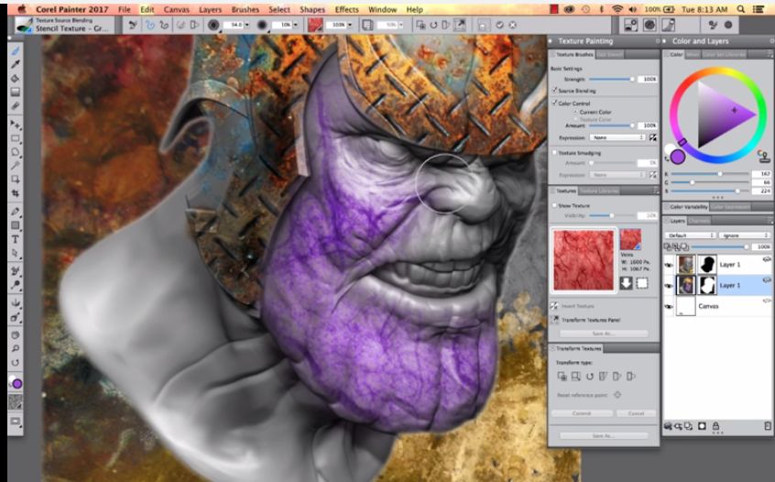
Task: Click the volume icon in menu bar
Action: 633,9
